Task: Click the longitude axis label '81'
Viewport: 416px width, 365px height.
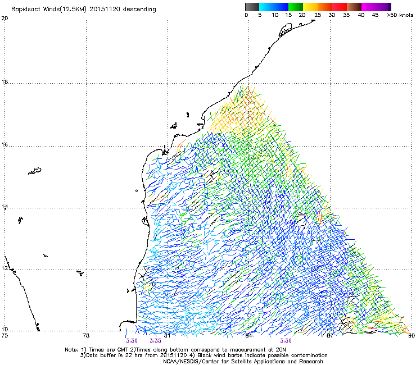Action: 167,336
